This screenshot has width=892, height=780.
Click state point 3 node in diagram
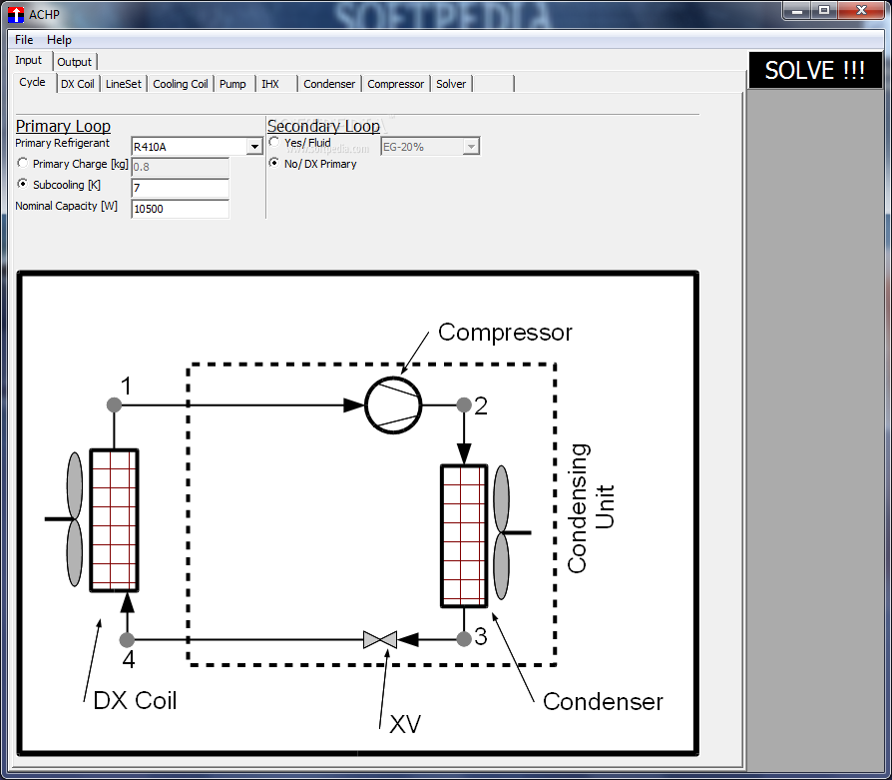(464, 639)
